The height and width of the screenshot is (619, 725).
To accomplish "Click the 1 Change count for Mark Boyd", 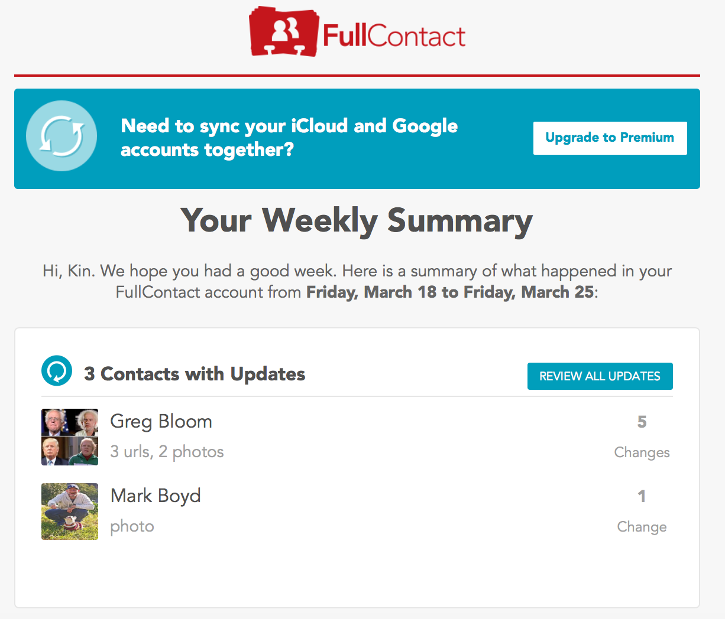I will click(x=642, y=511).
